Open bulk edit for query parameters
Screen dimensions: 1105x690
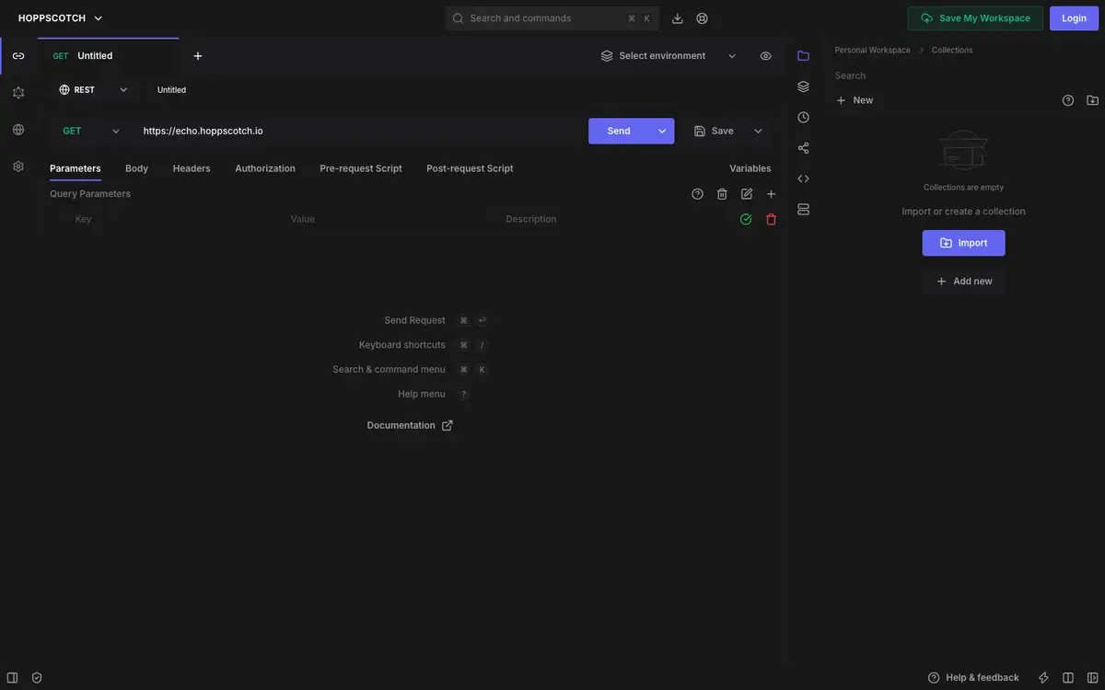pos(747,194)
